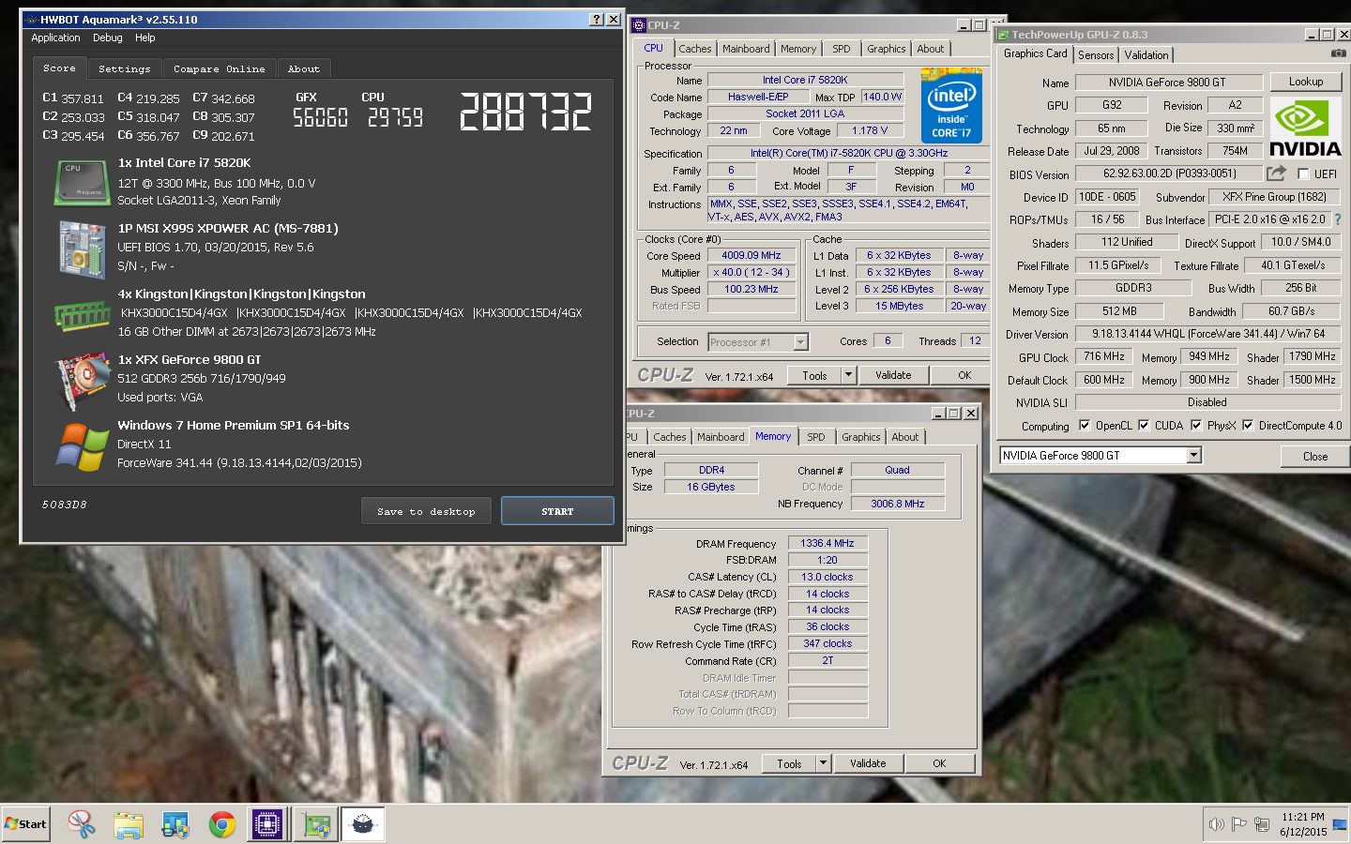Open the Validation tab in GPU-Z

pyautogui.click(x=1146, y=55)
